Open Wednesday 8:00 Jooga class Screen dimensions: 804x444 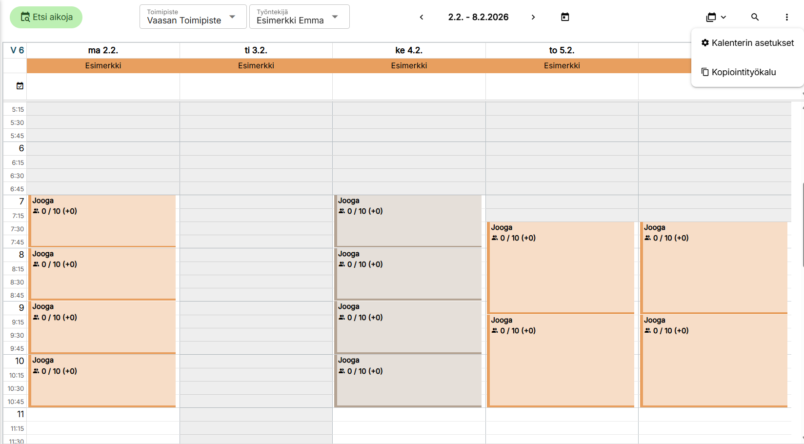pyautogui.click(x=409, y=274)
